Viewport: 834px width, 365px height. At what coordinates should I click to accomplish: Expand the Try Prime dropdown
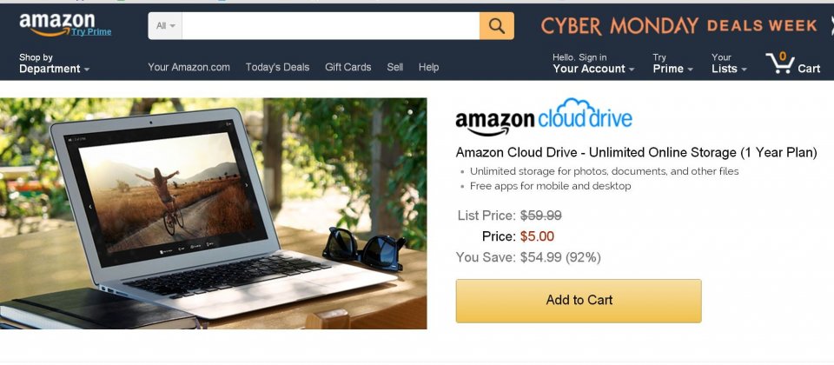672,63
